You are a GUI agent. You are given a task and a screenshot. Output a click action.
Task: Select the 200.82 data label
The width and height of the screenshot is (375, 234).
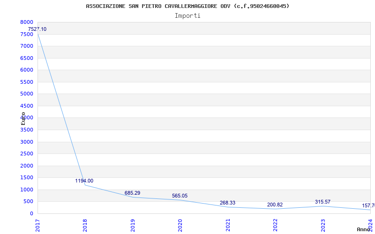275,205
